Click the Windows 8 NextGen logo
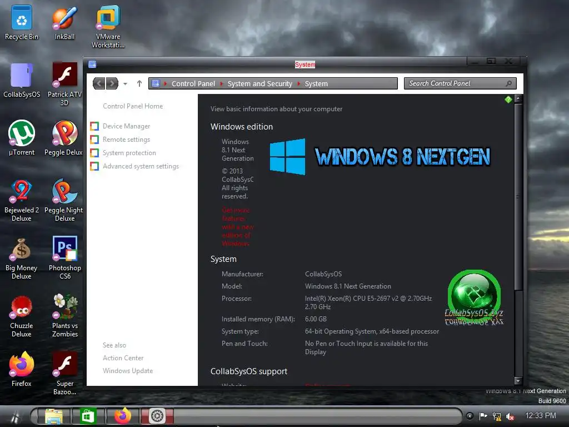Viewport: 569px width, 427px height. (380, 156)
